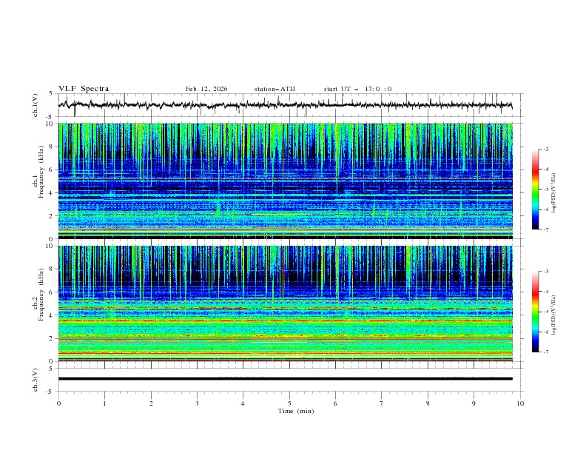
Task: Click the ch.2 'log(PSD)(V²/Hz)' colorbar label
Action: 553,315
